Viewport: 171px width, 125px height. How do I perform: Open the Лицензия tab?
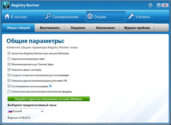[x=78, y=28]
